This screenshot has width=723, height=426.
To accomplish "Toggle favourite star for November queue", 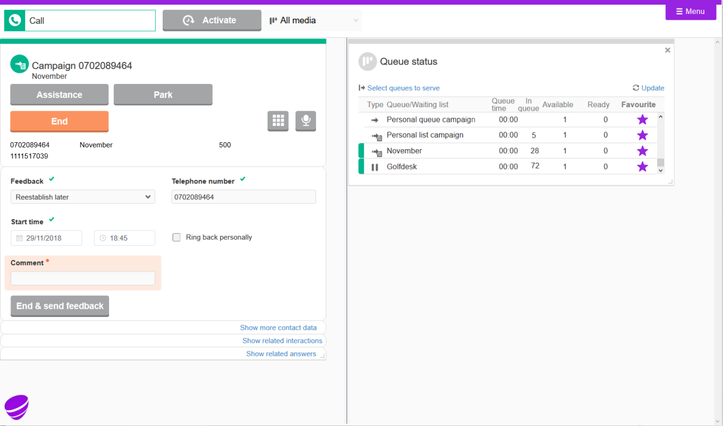I will [642, 151].
